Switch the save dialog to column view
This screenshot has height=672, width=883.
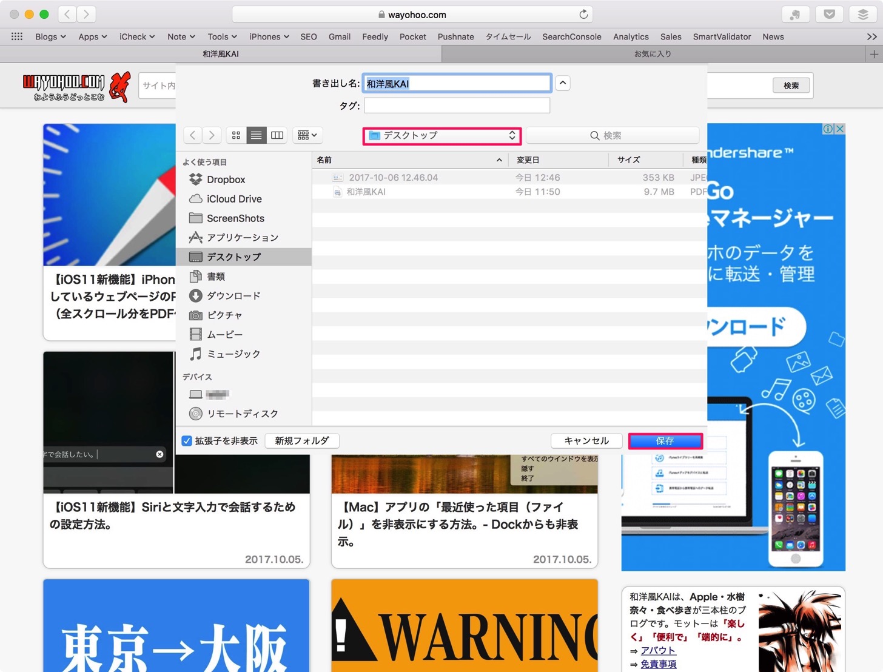(x=277, y=135)
